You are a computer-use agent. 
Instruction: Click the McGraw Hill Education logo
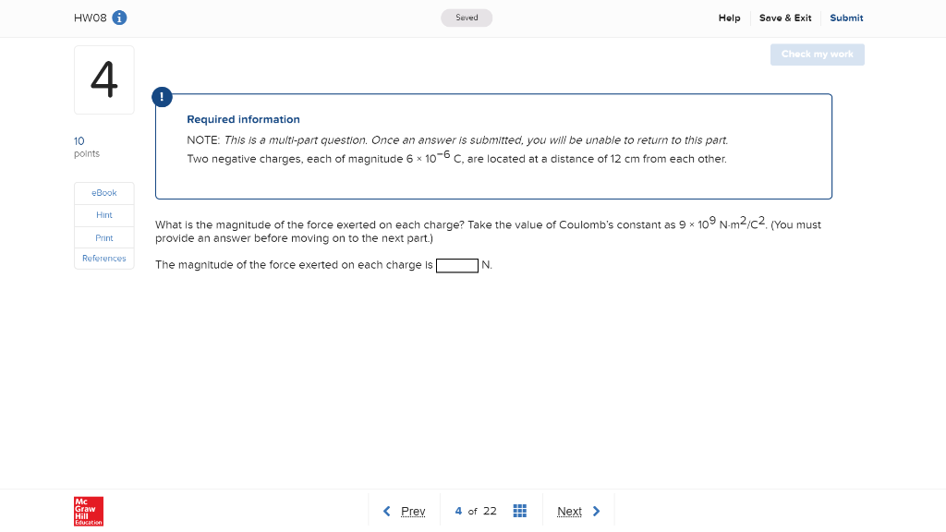tap(88, 511)
